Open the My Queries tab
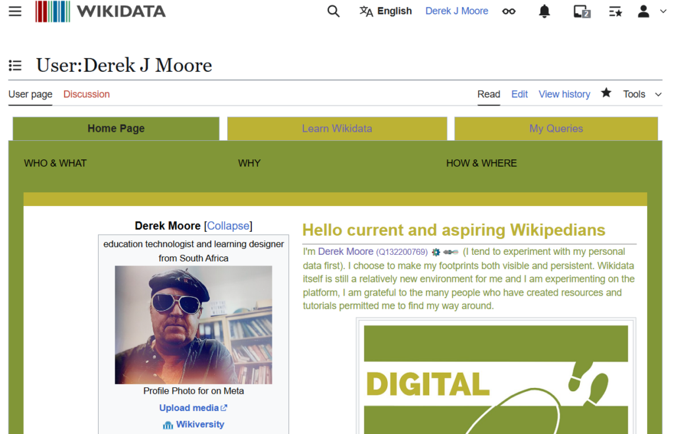This screenshot has width=674, height=434. tap(556, 128)
